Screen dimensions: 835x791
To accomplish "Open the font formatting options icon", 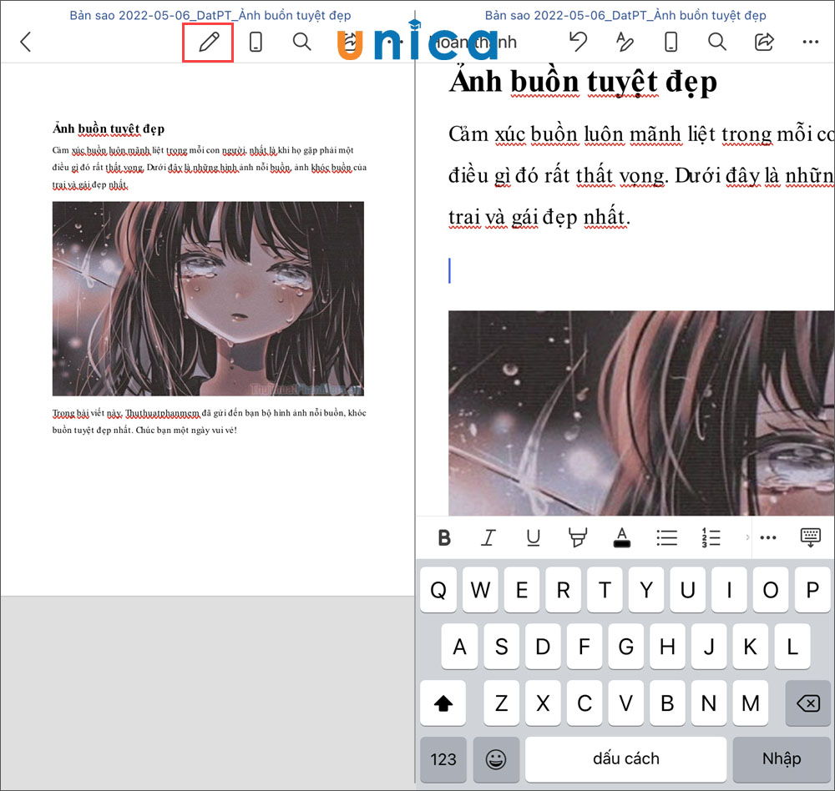I will point(625,42).
